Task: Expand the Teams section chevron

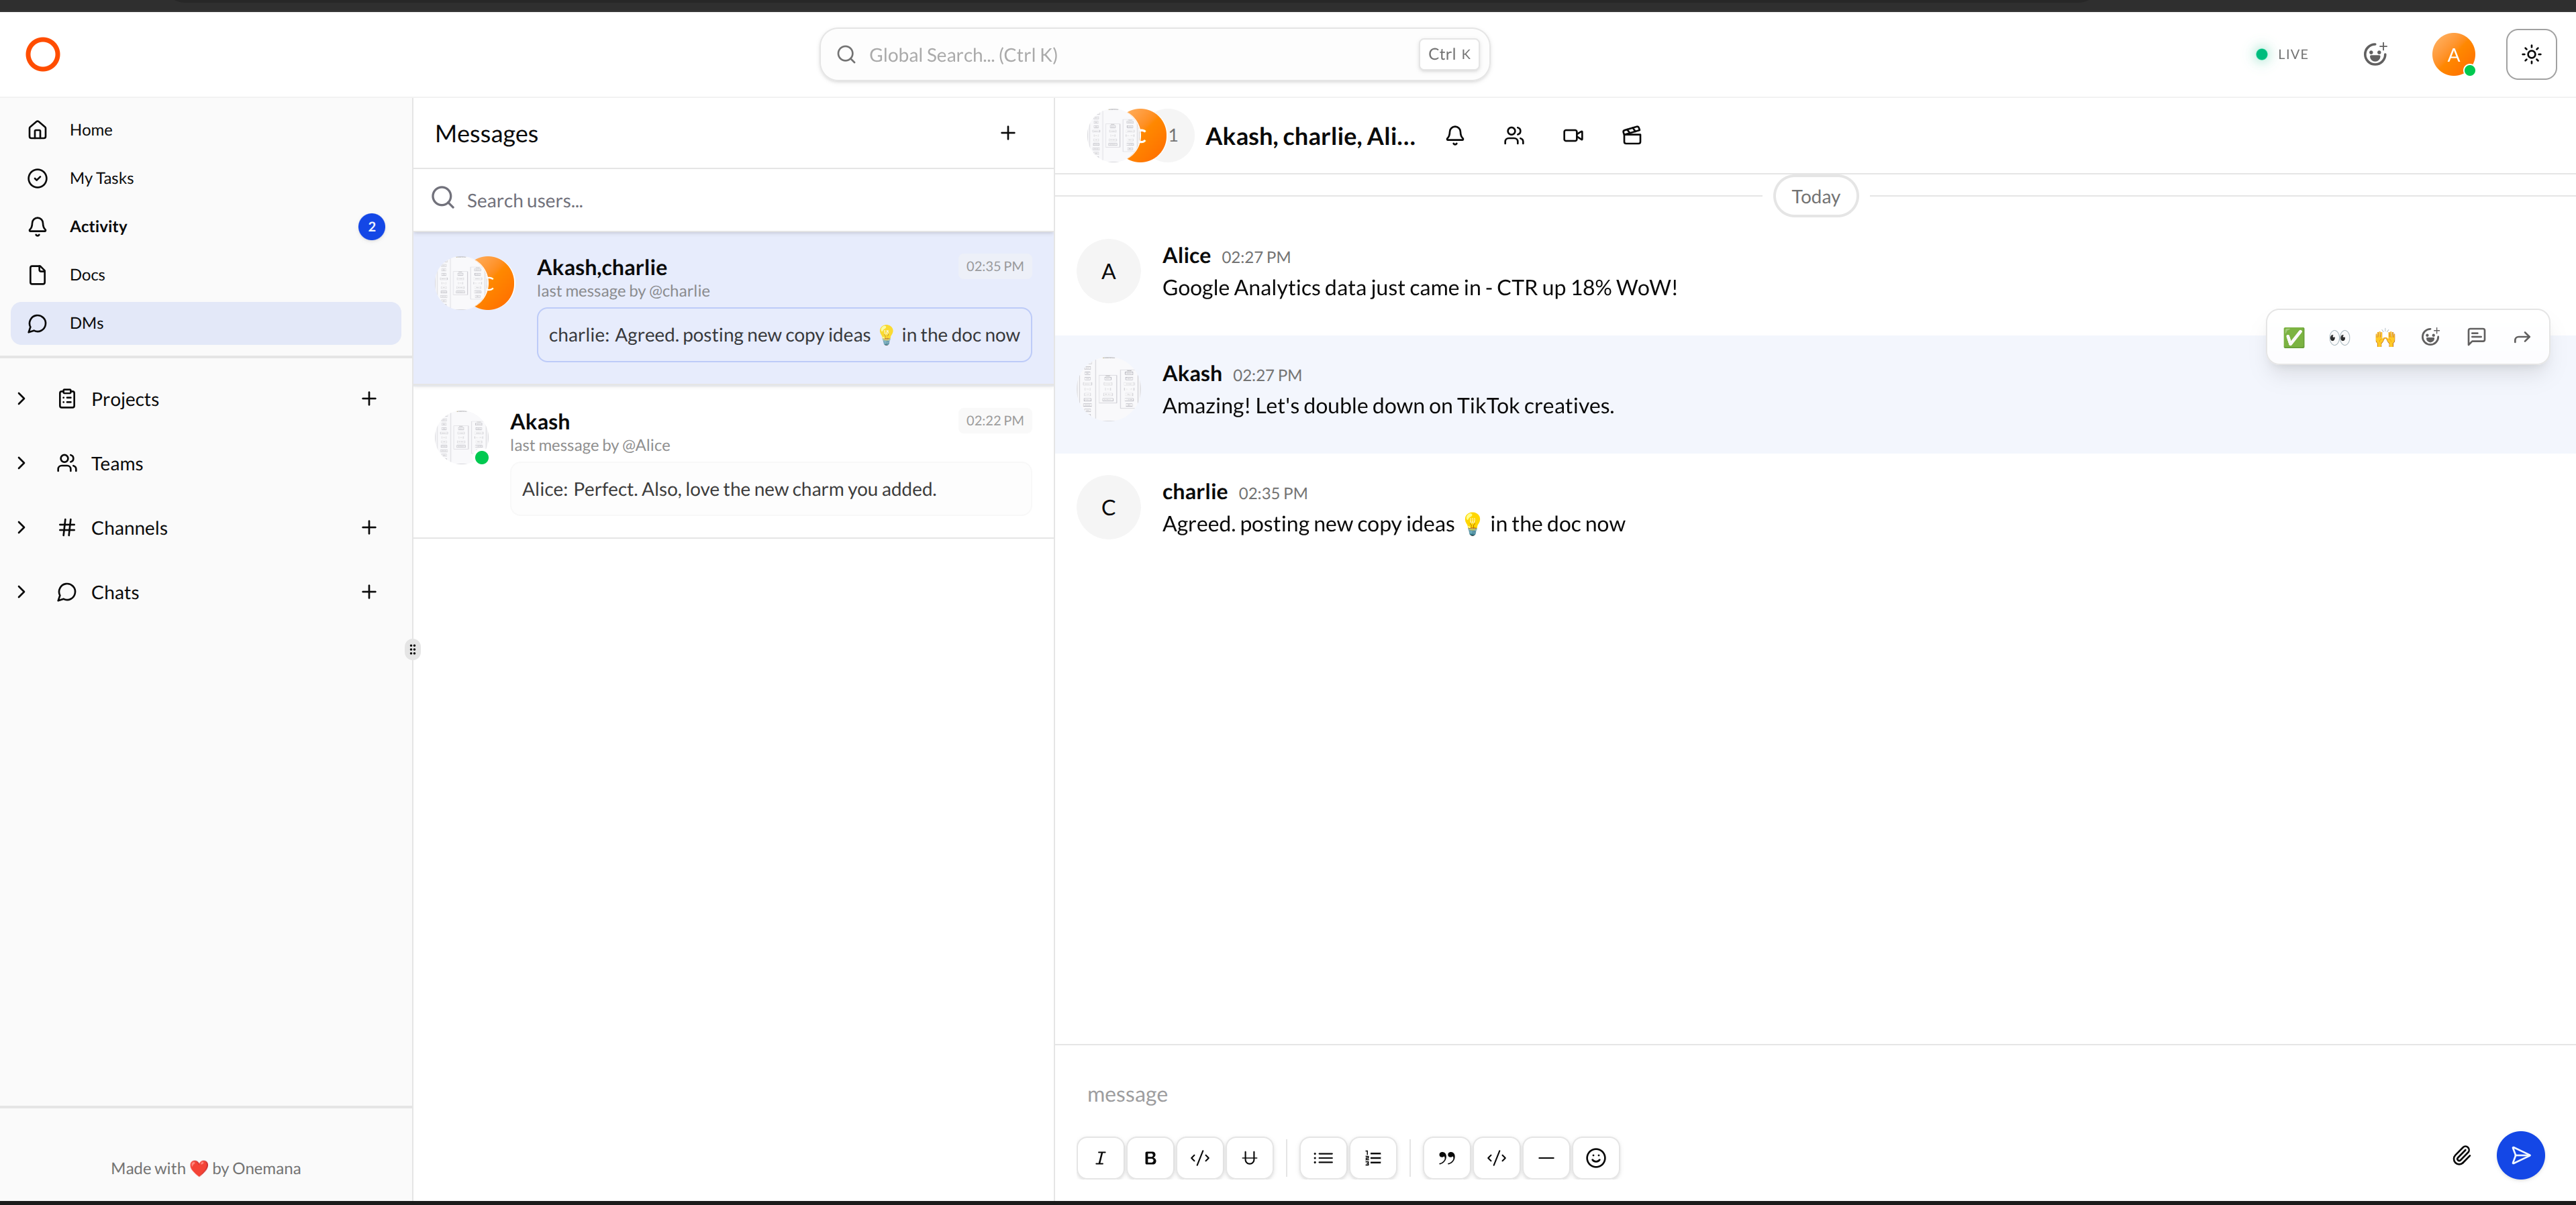Action: pos(22,463)
